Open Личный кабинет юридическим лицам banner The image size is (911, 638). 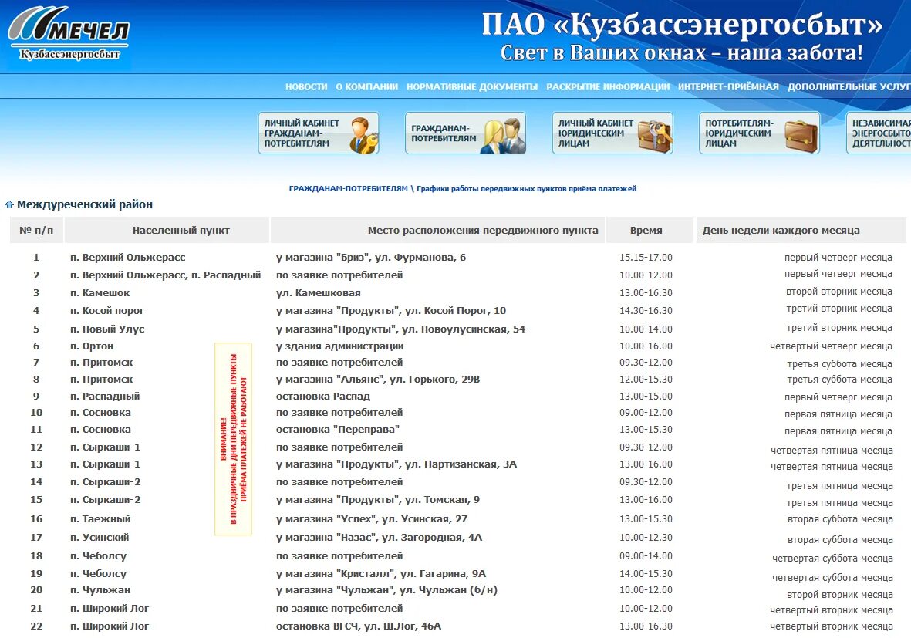(x=612, y=133)
